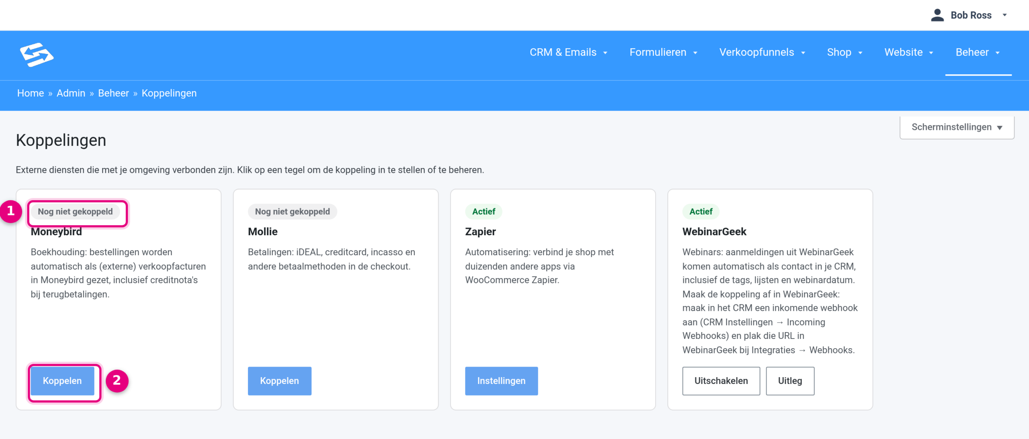Screen dimensions: 1029x439
Task: Click the Mollie card title
Action: [263, 232]
